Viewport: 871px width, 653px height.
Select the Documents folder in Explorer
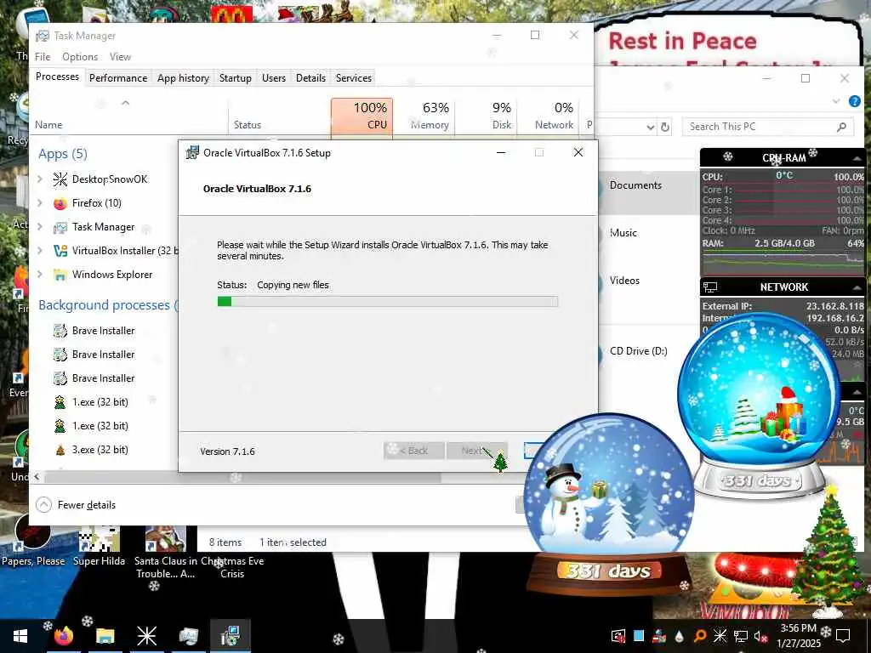pyautogui.click(x=635, y=185)
